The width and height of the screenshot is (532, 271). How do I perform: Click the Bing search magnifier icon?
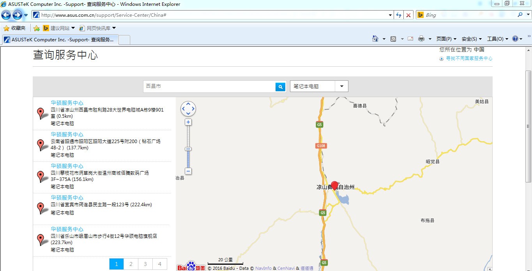click(520, 15)
